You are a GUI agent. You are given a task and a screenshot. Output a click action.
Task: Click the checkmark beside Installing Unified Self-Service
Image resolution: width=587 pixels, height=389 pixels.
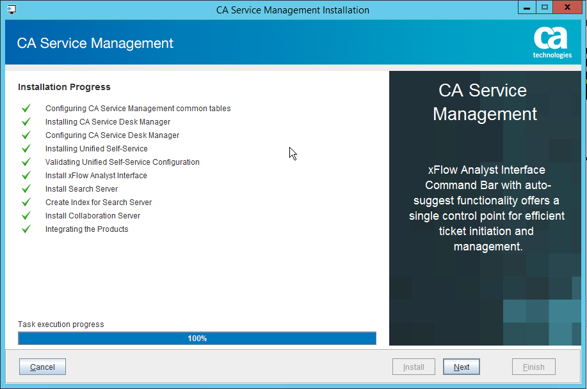point(26,148)
